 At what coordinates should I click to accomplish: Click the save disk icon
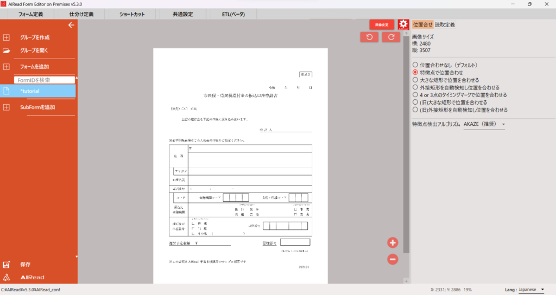tap(7, 265)
